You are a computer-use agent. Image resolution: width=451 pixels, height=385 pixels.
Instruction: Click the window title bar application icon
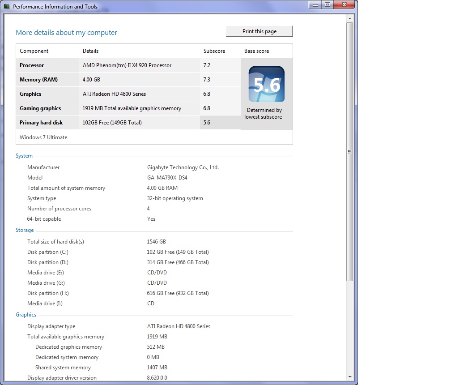click(7, 6)
